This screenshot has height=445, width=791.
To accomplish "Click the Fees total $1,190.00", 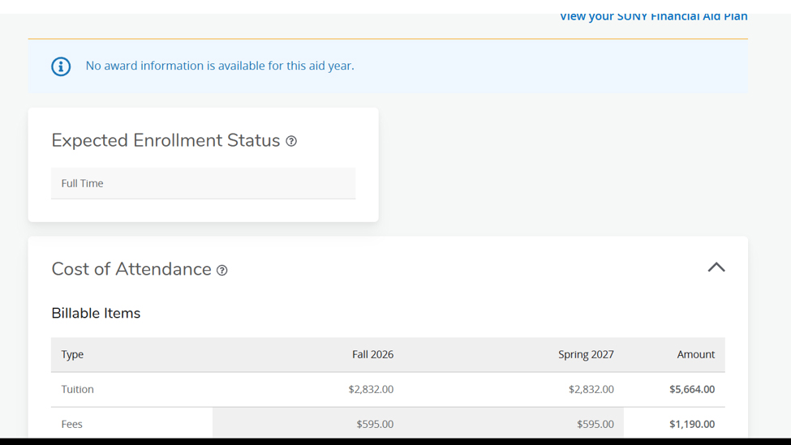I will pos(692,424).
